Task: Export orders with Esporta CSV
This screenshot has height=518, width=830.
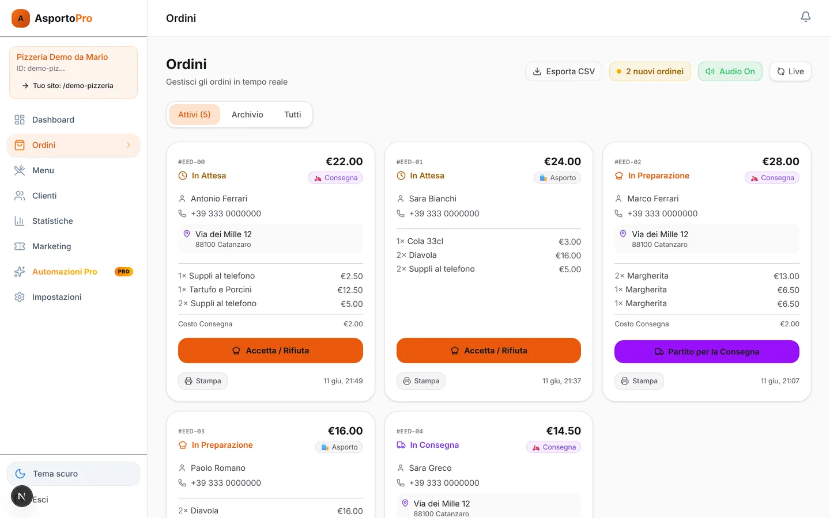Action: tap(564, 71)
